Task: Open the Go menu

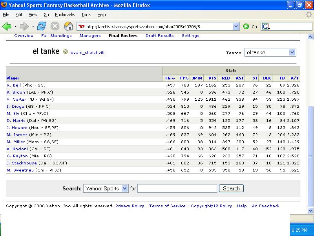Action: (x=46, y=15)
